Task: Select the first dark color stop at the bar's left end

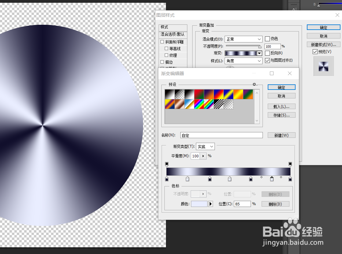Action: (167, 179)
